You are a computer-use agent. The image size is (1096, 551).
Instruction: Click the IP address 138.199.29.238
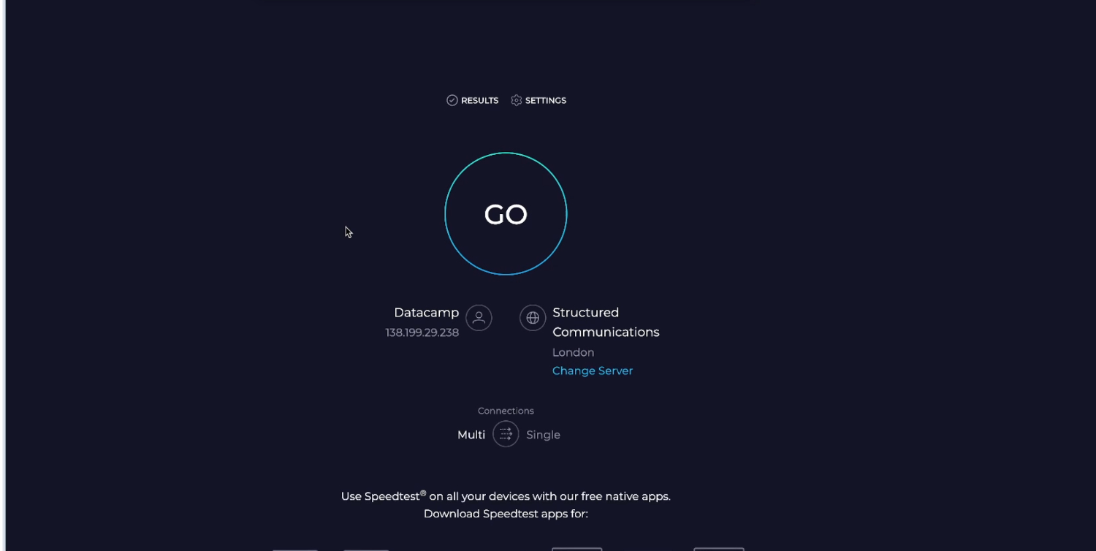(x=422, y=332)
